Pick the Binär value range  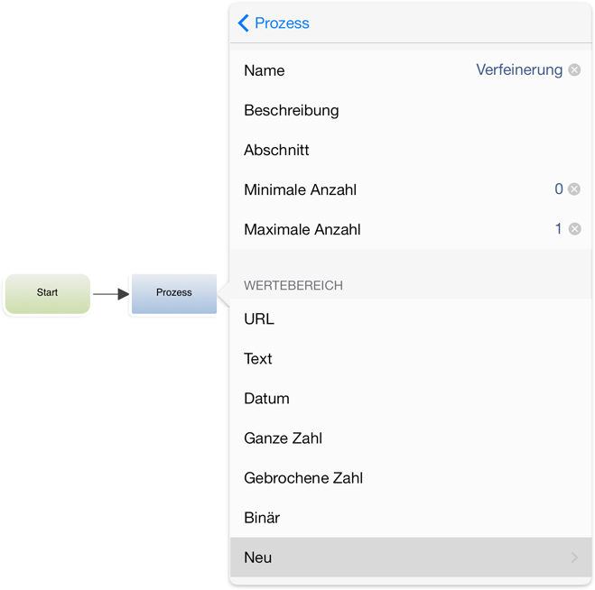pos(411,518)
